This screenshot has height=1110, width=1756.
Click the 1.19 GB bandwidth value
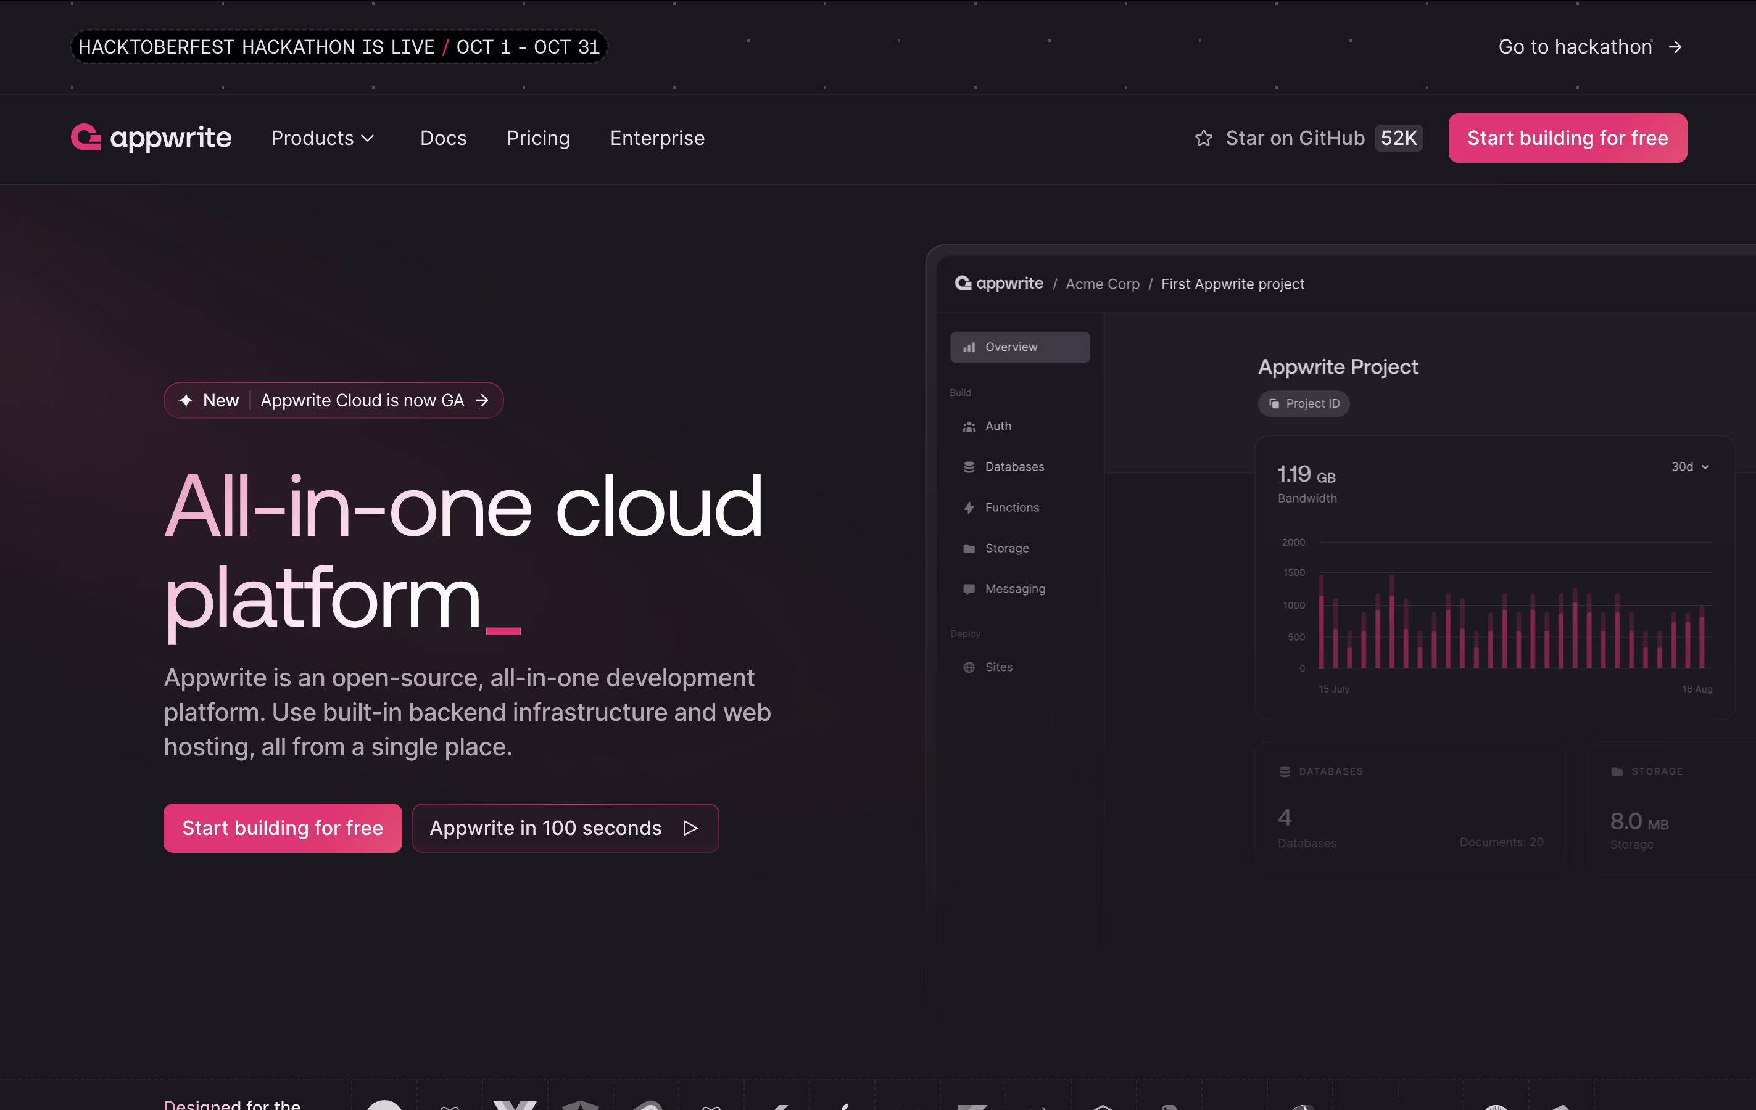coord(1306,475)
